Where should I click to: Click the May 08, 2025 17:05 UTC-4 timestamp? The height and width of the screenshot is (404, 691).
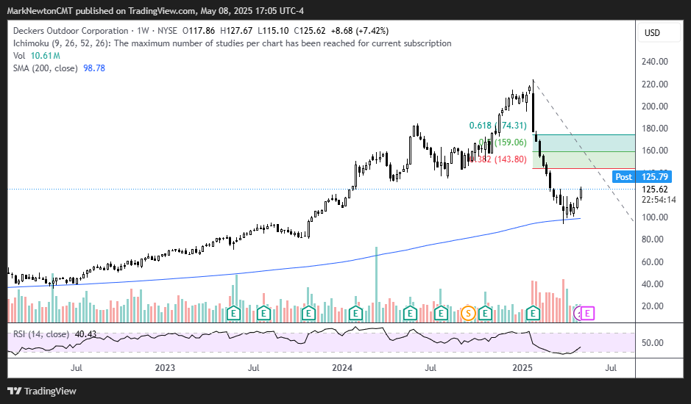252,11
